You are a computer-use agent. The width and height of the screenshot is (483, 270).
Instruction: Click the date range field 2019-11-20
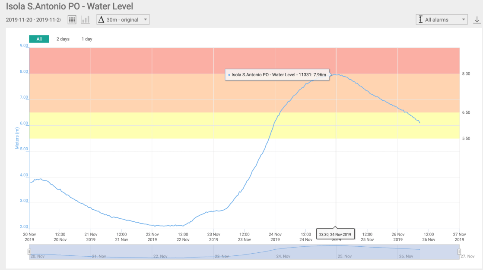click(33, 20)
